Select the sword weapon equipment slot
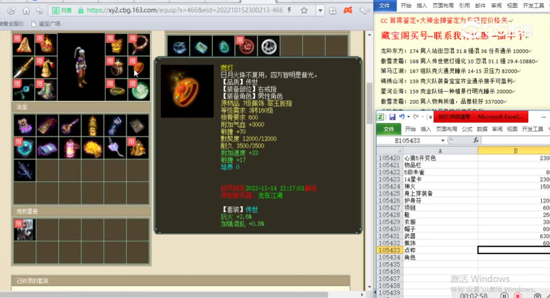Viewport: 550px width, 298px height. coord(24,67)
